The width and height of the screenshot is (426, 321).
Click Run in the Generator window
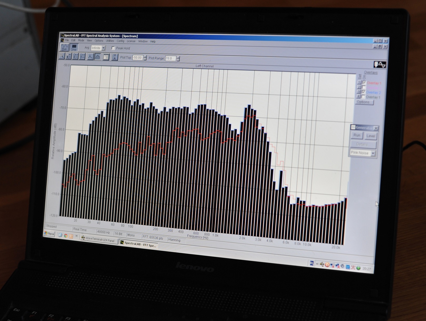[357, 135]
